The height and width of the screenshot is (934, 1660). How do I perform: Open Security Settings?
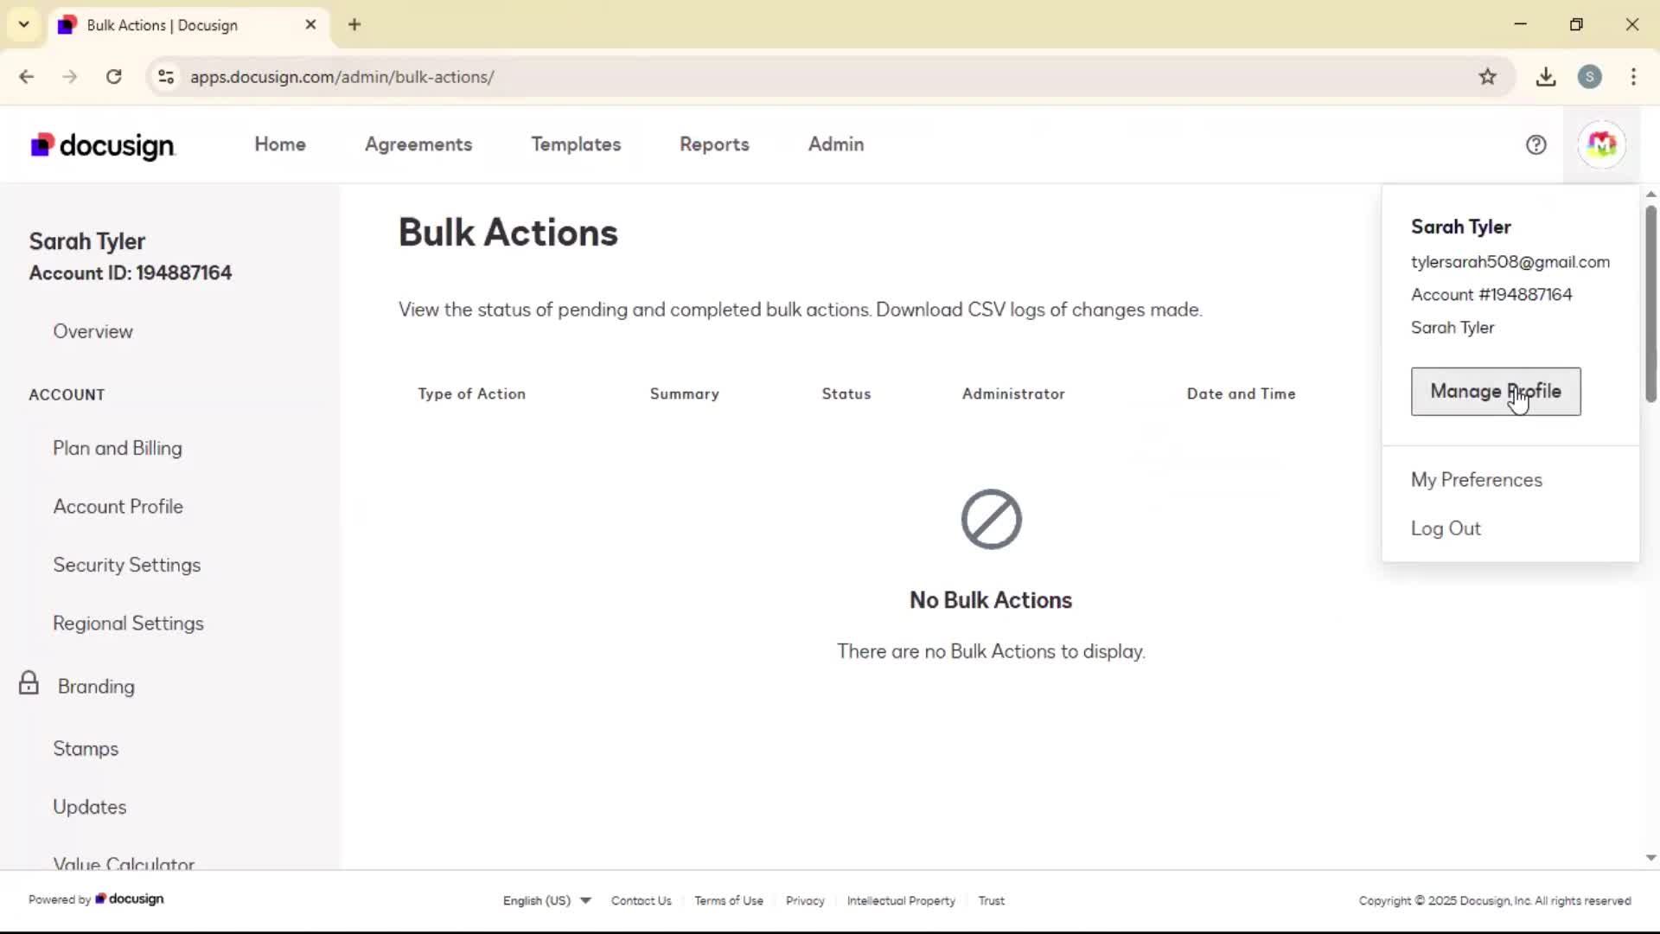(126, 565)
